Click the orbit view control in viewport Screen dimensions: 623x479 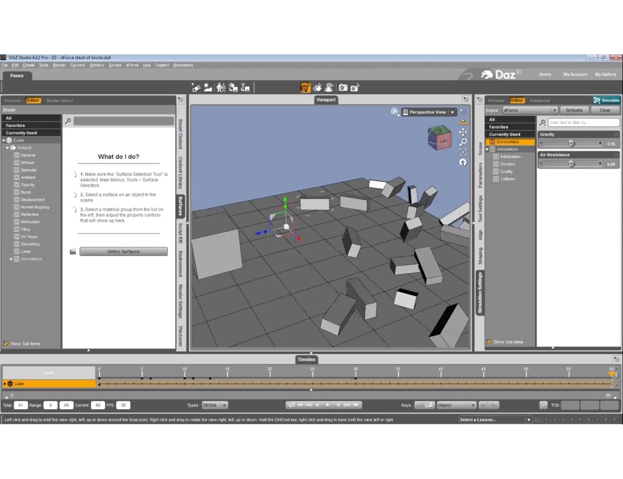pyautogui.click(x=463, y=122)
